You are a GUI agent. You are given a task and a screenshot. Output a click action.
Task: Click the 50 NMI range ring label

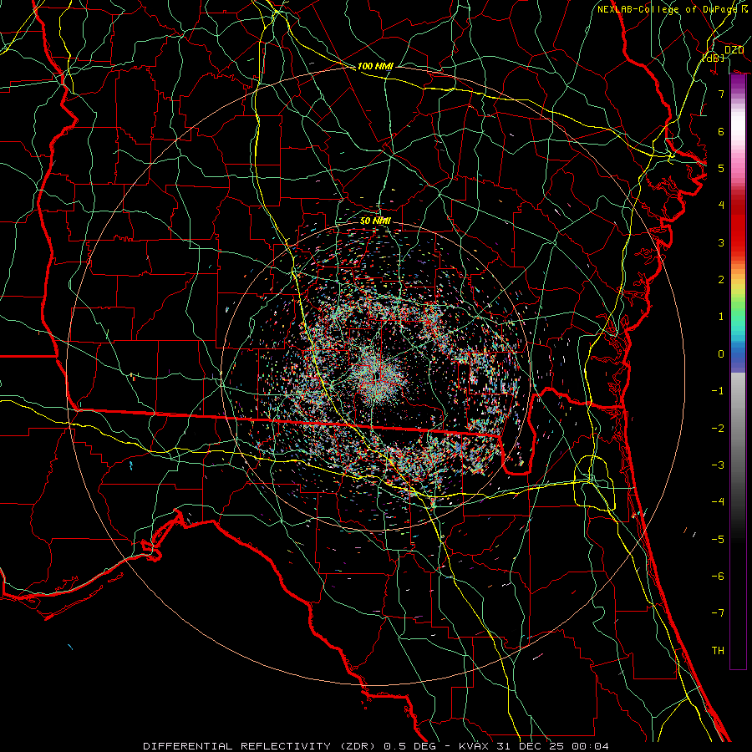click(375, 221)
